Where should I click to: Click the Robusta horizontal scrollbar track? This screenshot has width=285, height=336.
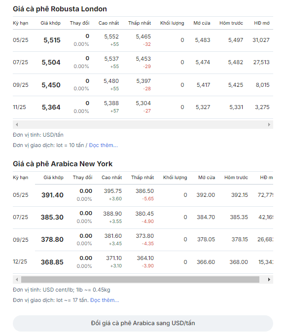143,124
